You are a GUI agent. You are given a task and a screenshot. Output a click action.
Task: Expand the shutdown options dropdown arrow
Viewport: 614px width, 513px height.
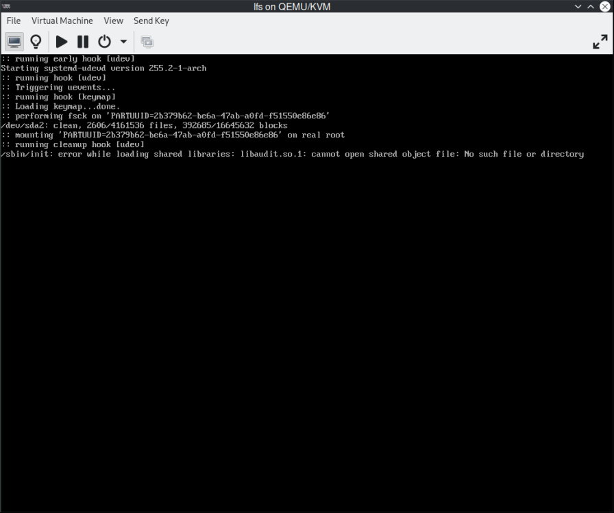click(x=123, y=41)
